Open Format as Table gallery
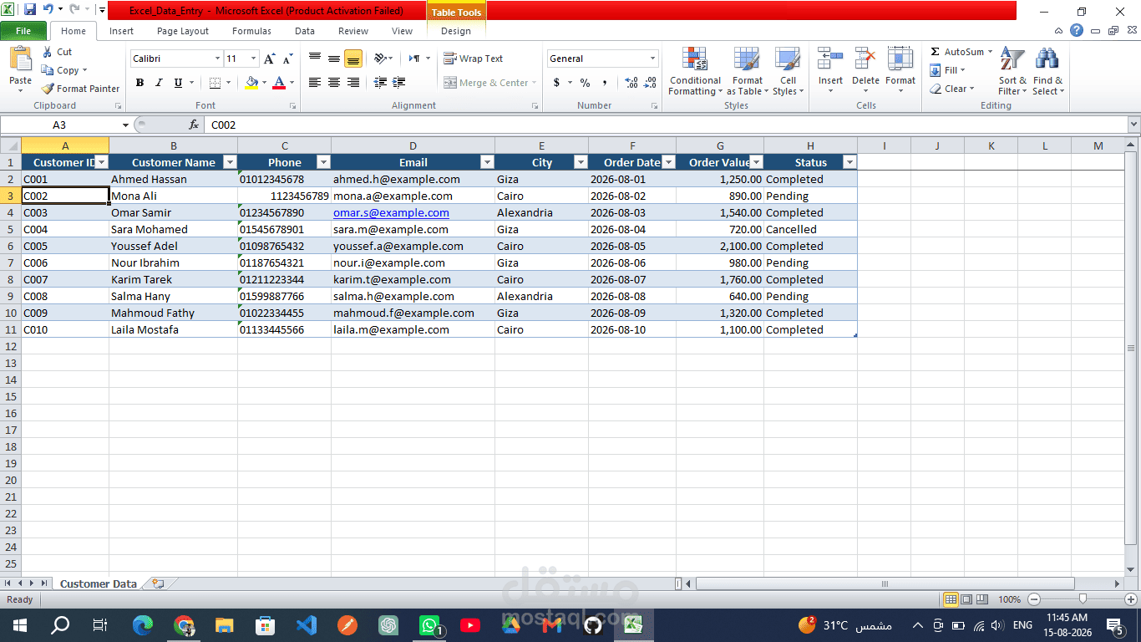The width and height of the screenshot is (1141, 642). click(x=748, y=72)
